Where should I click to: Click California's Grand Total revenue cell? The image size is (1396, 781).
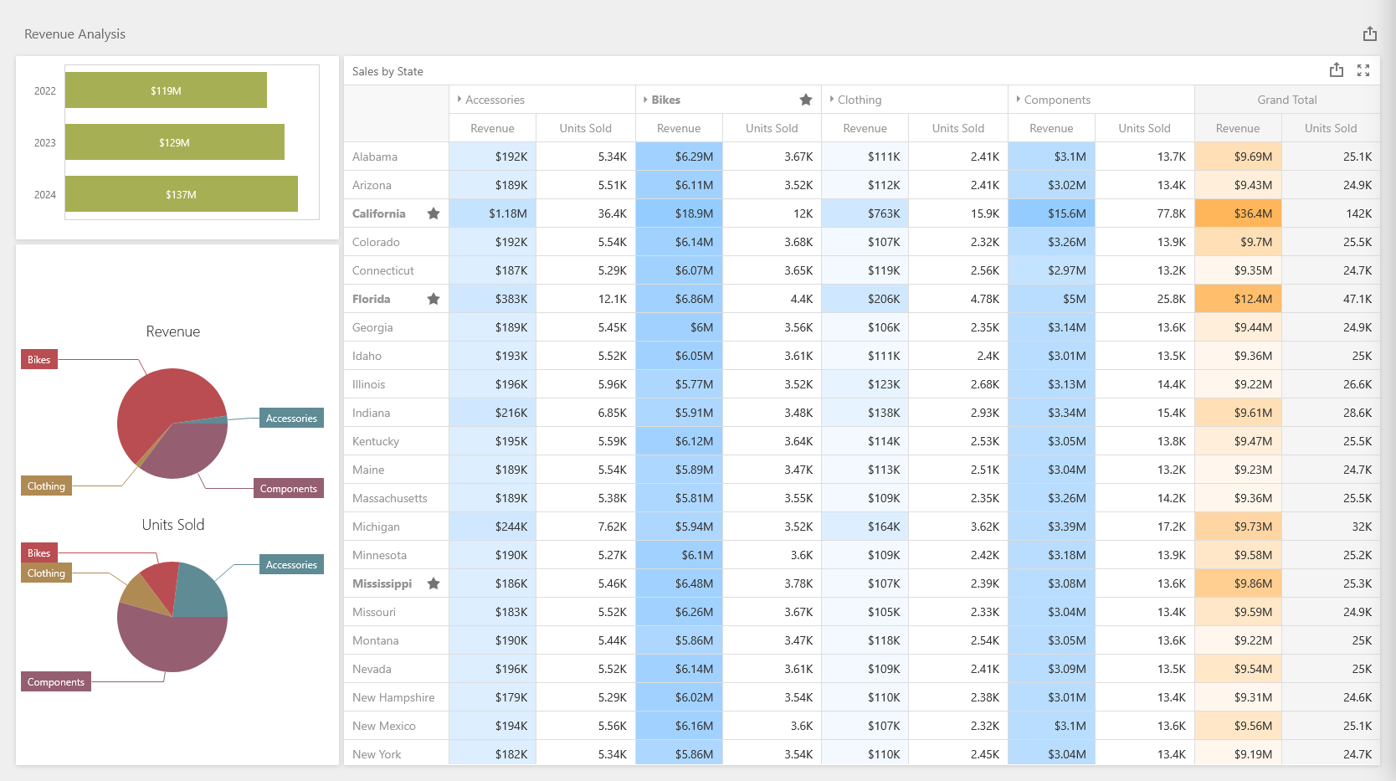[x=1238, y=213]
